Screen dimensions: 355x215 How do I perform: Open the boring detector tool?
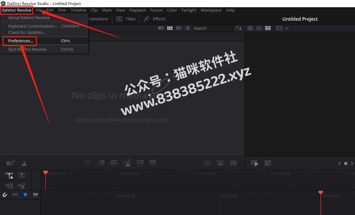point(11,163)
